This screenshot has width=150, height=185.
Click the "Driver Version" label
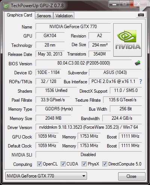pos(20,128)
